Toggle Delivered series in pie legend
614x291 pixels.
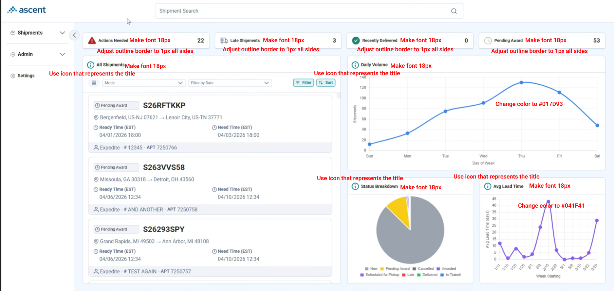coord(427,275)
